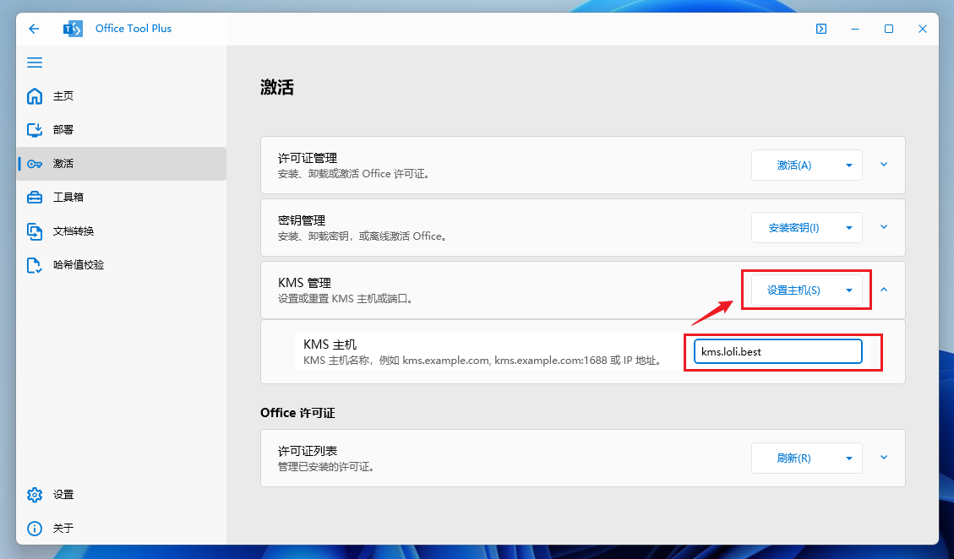The image size is (954, 559).
Task: Collapse the KMS 管理 section chevron
Action: click(x=884, y=290)
